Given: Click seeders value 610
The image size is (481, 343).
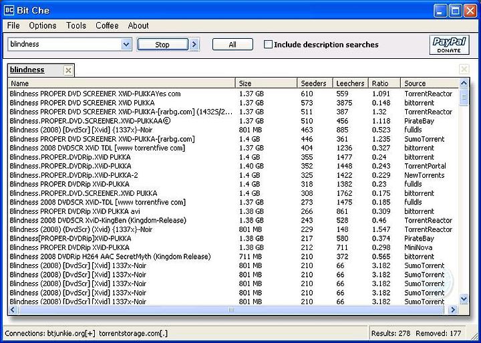Looking at the screenshot, I should tap(307, 94).
